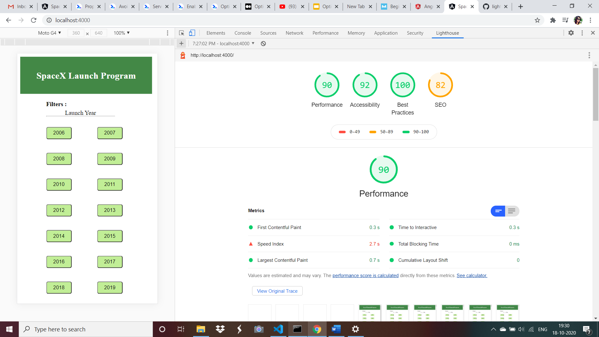Switch to the Lighthouse tab
Screen dimensions: 599x337
(x=447, y=33)
